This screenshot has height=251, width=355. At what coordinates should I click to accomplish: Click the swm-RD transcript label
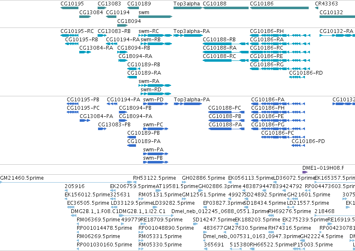(151, 90)
